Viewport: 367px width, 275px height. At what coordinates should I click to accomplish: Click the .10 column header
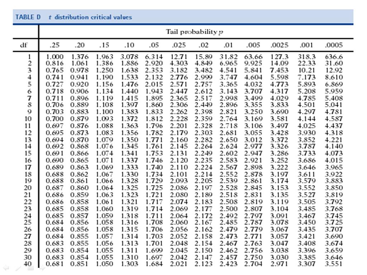[129, 45]
